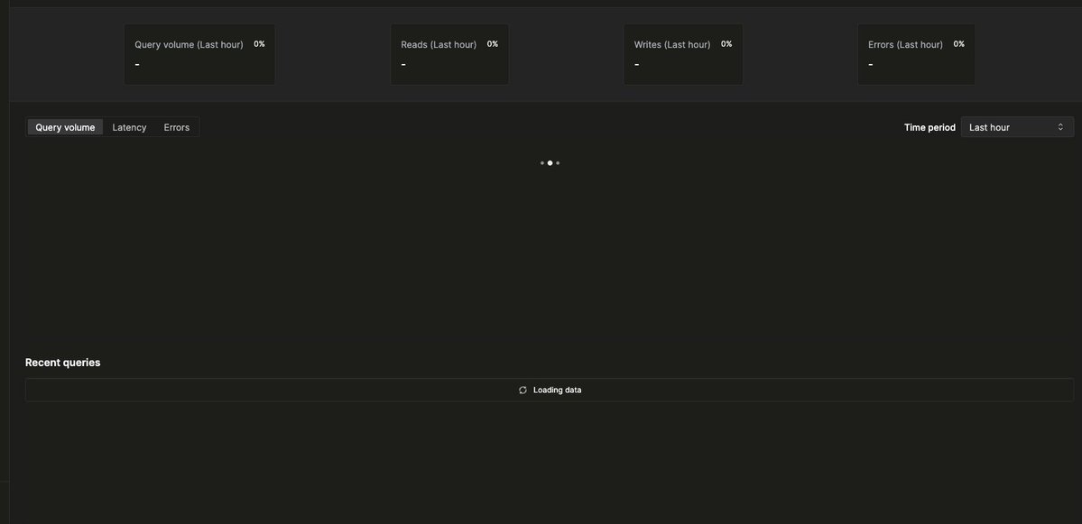The height and width of the screenshot is (524, 1082).
Task: Click the Query volume (Last hour) card
Action: tap(199, 54)
